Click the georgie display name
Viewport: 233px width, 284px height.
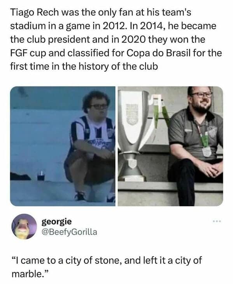[x=57, y=222]
